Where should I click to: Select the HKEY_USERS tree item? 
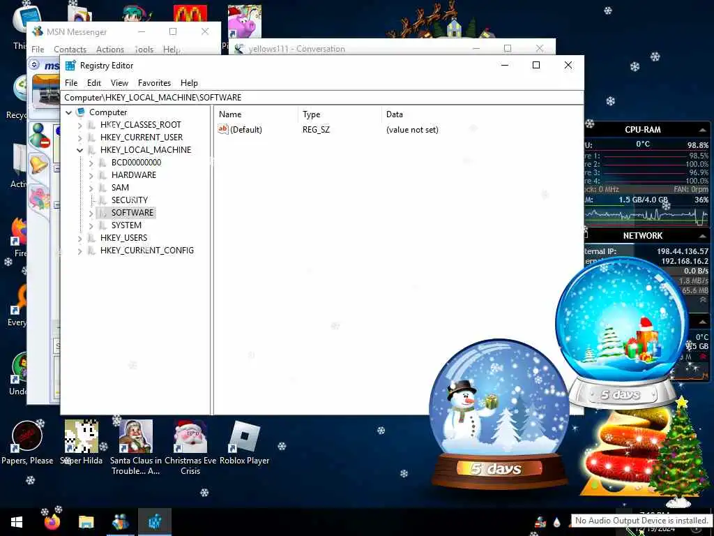123,238
